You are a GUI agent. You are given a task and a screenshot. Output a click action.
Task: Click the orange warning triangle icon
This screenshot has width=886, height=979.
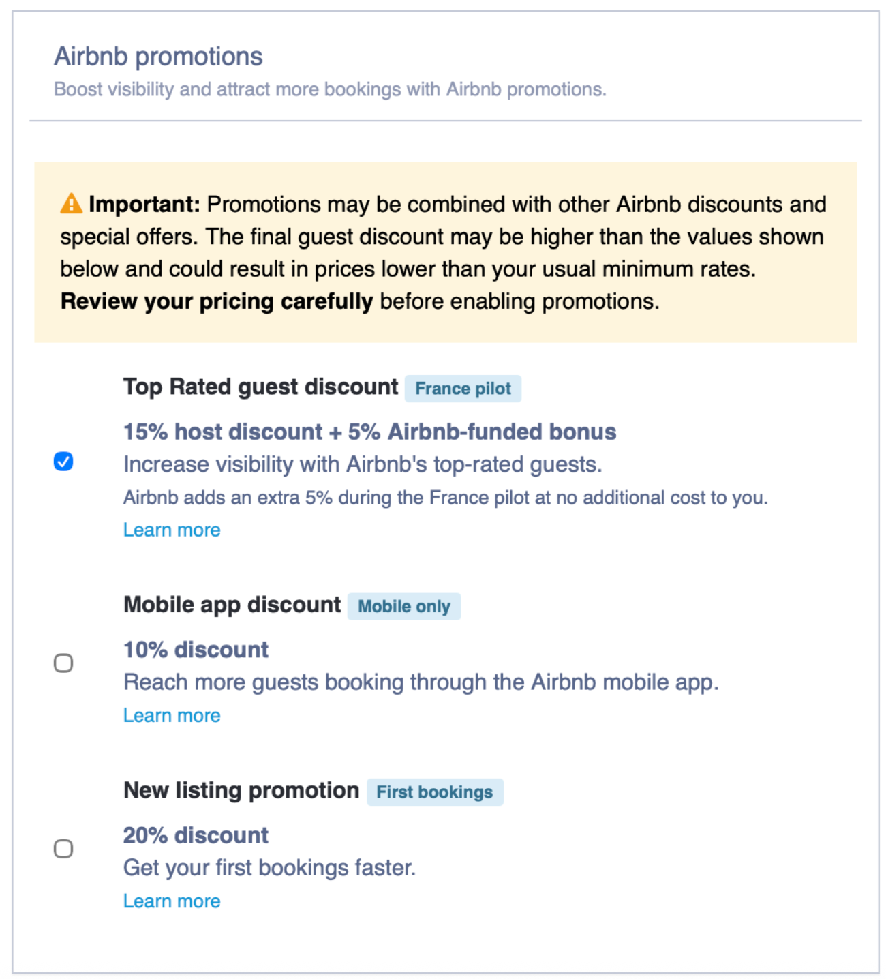pyautogui.click(x=71, y=203)
